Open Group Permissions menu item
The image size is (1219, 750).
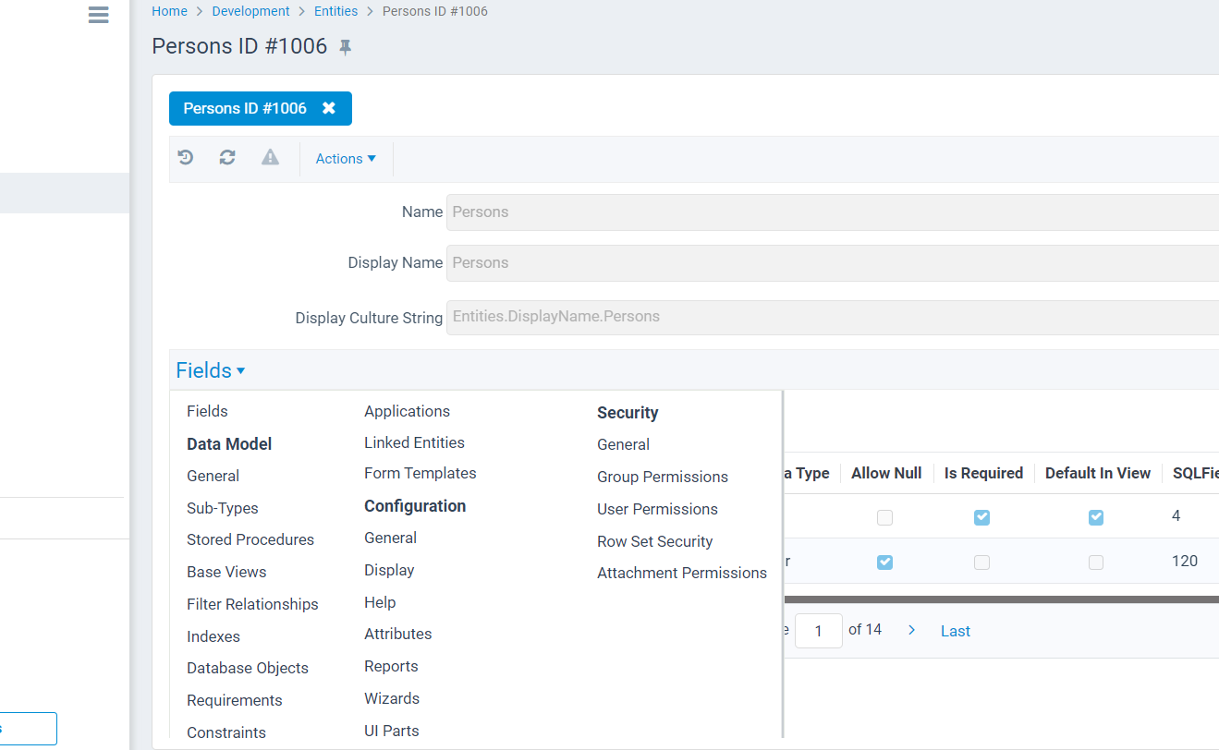point(663,477)
